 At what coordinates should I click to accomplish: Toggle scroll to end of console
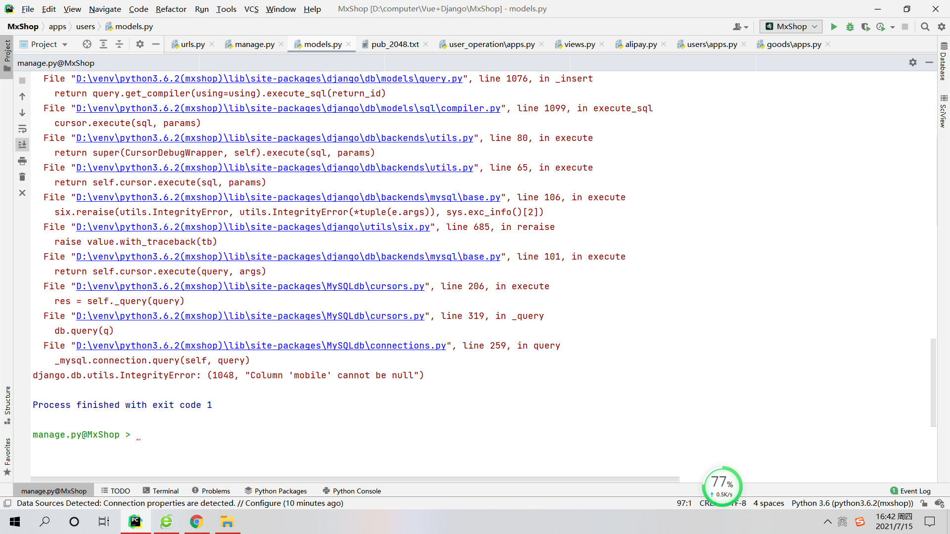click(22, 144)
